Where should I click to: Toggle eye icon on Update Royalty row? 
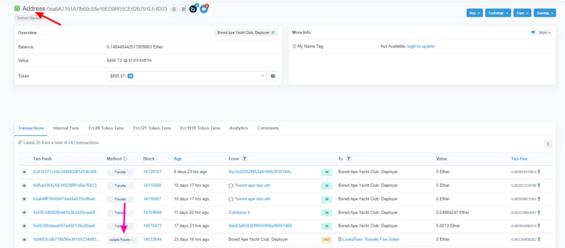(x=24, y=240)
